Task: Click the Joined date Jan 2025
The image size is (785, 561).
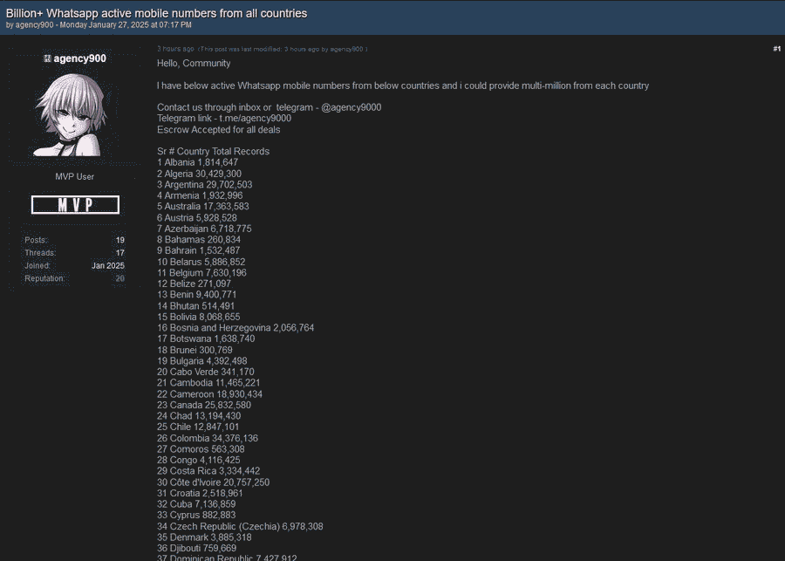Action: tap(108, 265)
